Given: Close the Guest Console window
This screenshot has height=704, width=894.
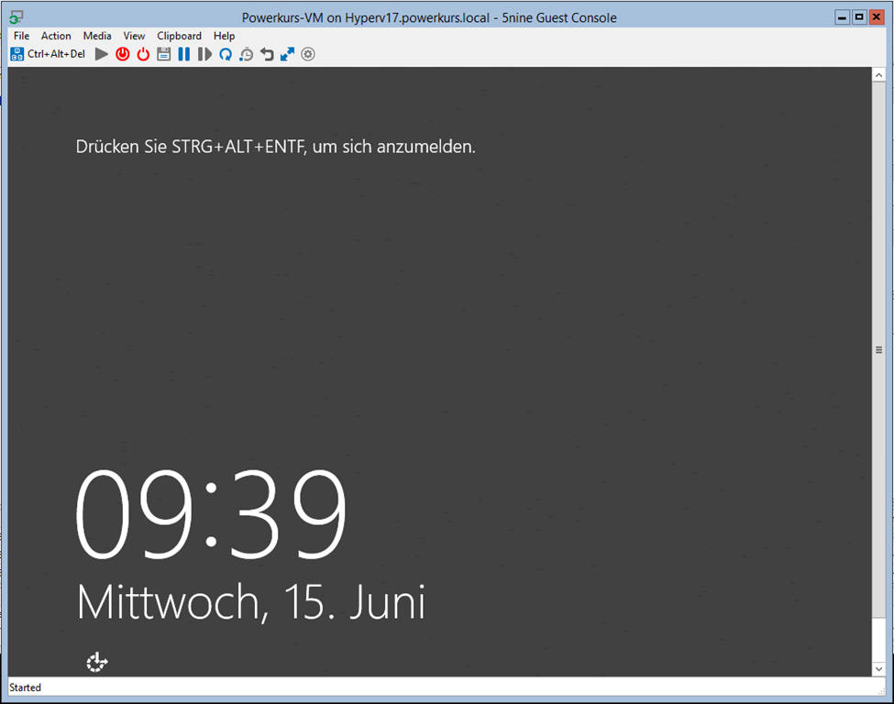Looking at the screenshot, I should tap(877, 17).
